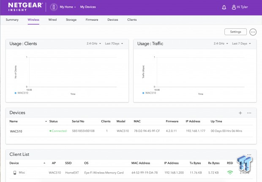Click the Serial No column header

[x=78, y=121]
